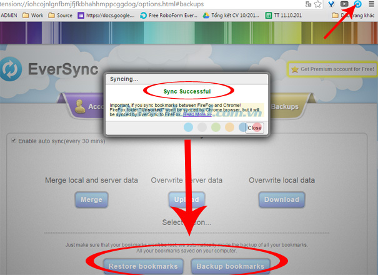Open the Work bookmarks folder
Image resolution: width=378 pixels, height=275 pixels.
[x=32, y=16]
